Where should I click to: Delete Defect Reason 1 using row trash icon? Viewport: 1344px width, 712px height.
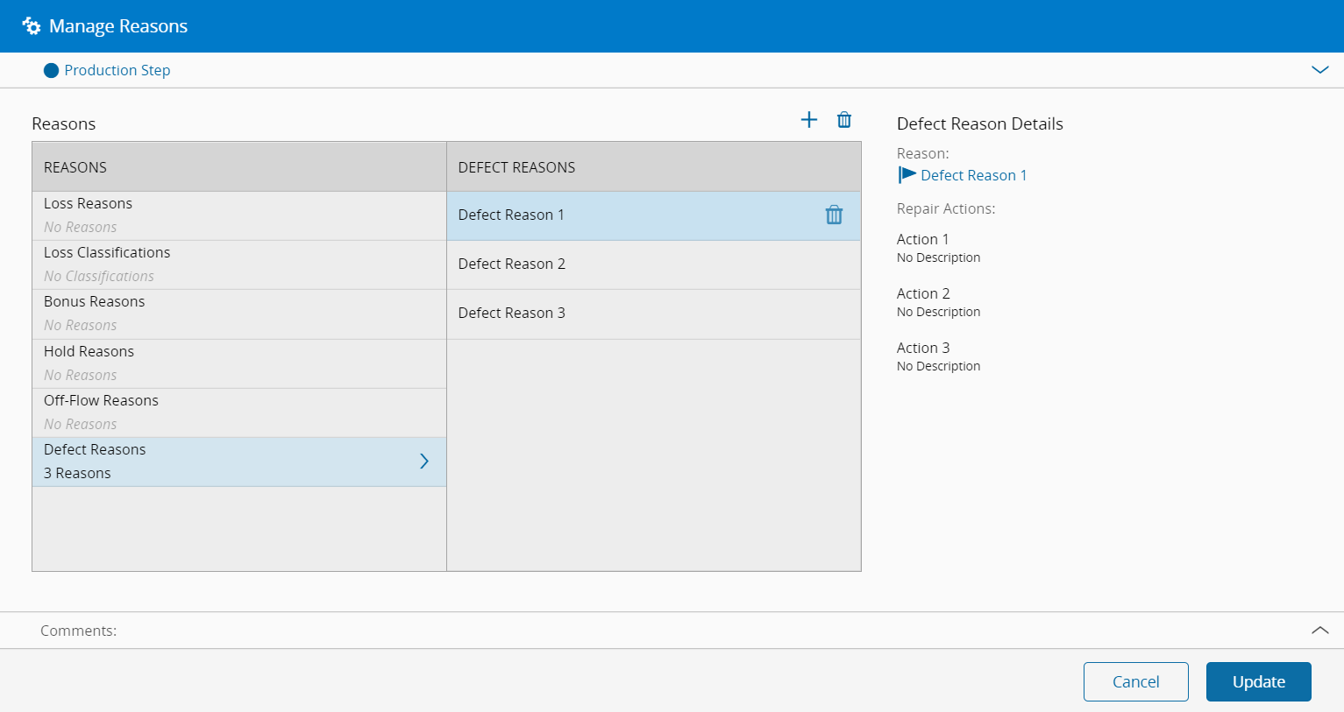click(834, 215)
